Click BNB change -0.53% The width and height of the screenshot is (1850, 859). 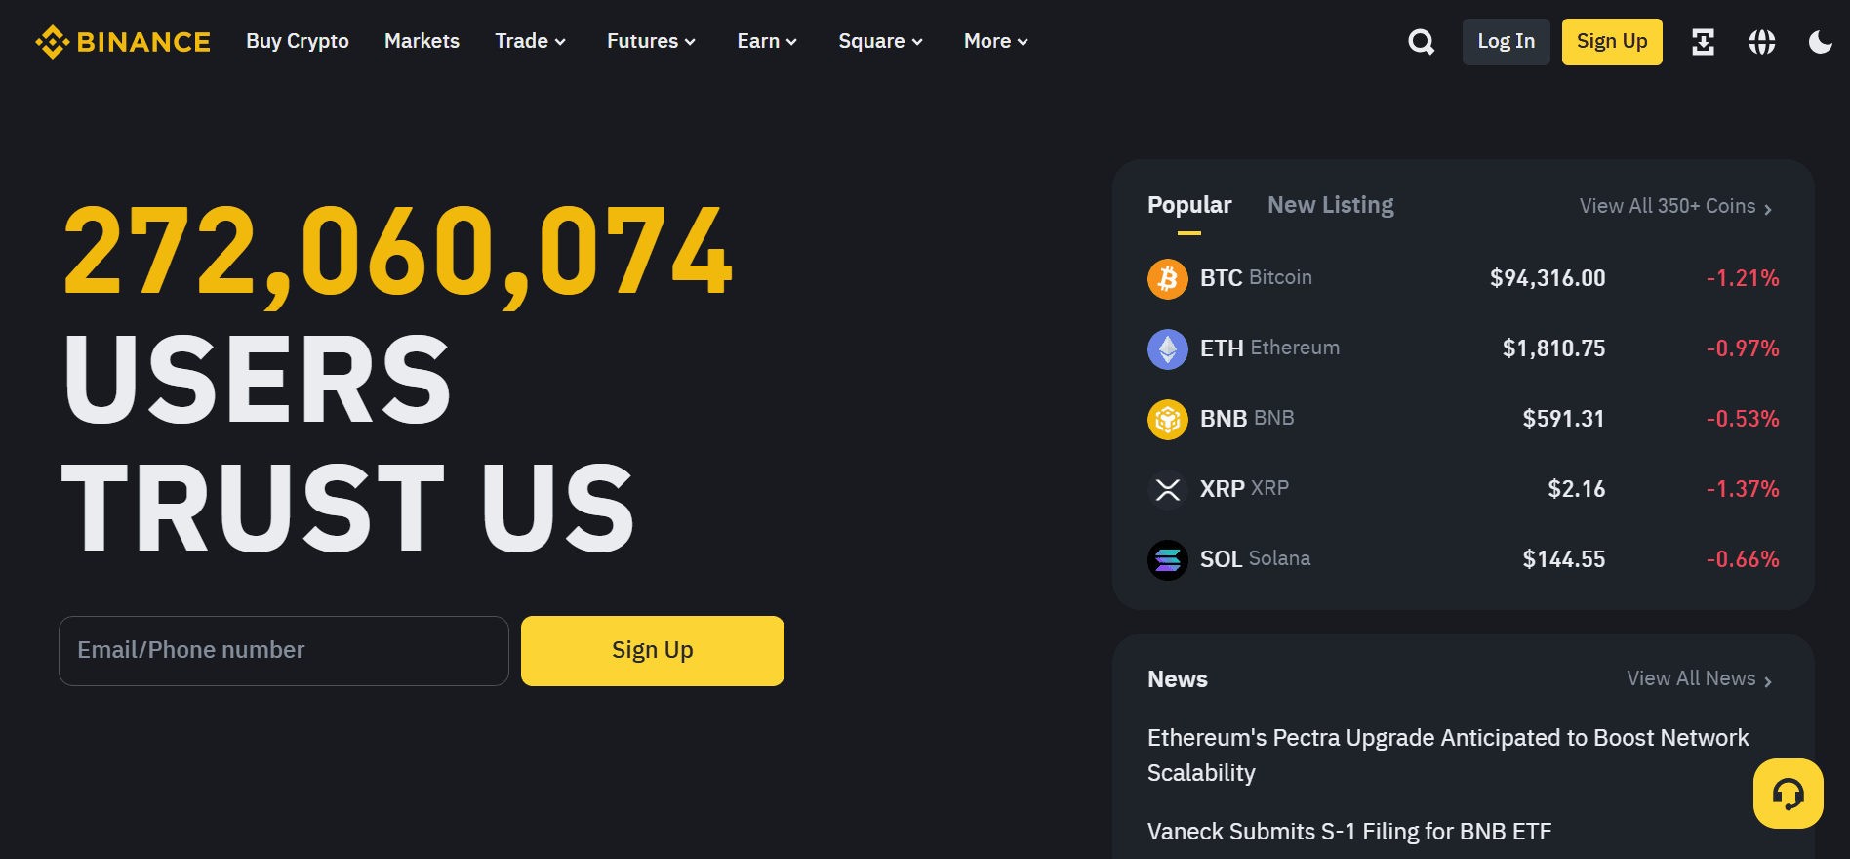1743,419
